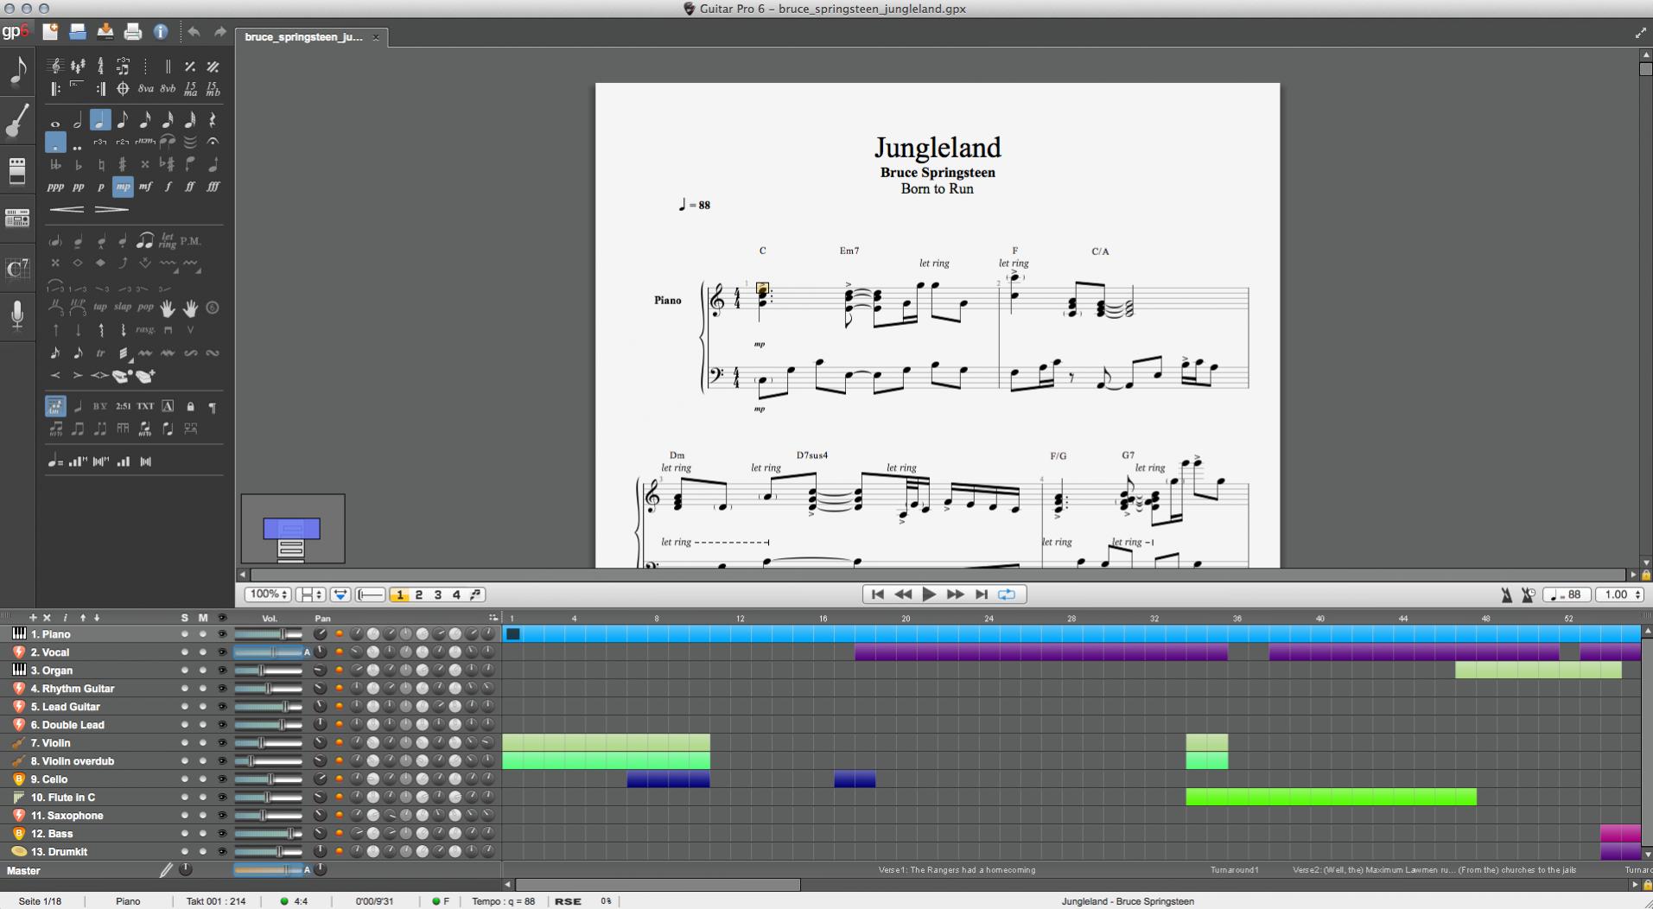Viewport: 1653px width, 909px height.
Task: Open the Edition panel with the note icon
Action: coord(17,72)
